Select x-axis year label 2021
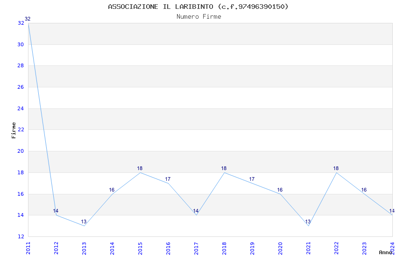397x257 pixels. coord(308,248)
